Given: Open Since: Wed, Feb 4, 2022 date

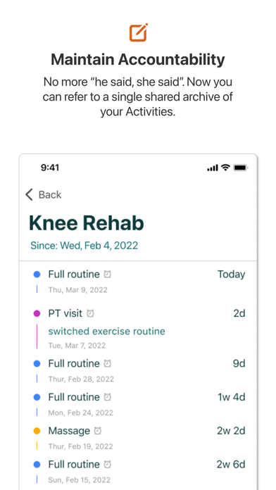Looking at the screenshot, I should tap(84, 245).
